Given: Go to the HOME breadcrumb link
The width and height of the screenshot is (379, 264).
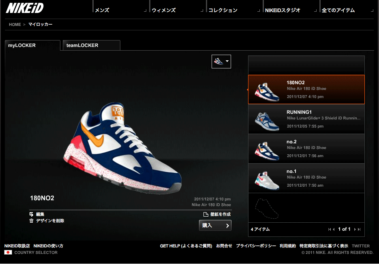Looking at the screenshot, I should [15, 24].
